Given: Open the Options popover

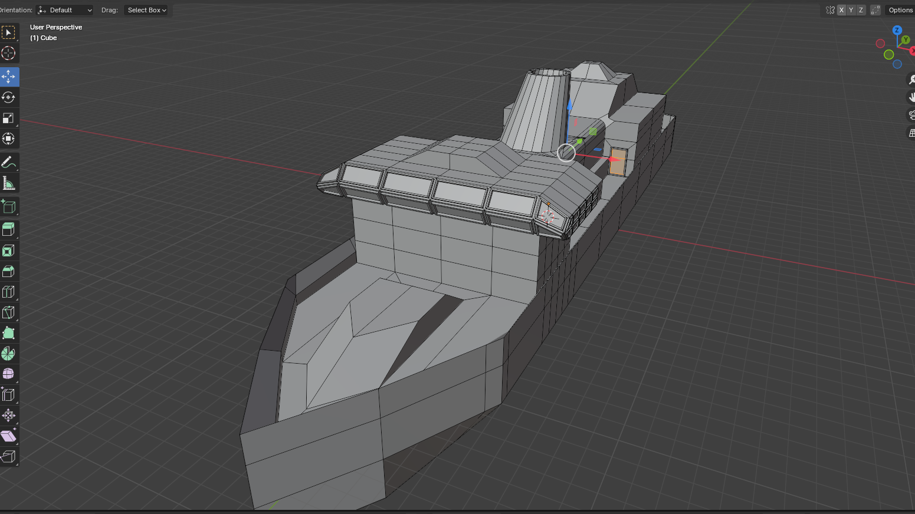Looking at the screenshot, I should coord(900,10).
